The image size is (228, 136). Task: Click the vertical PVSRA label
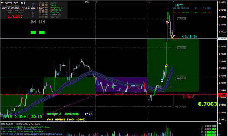33,10
